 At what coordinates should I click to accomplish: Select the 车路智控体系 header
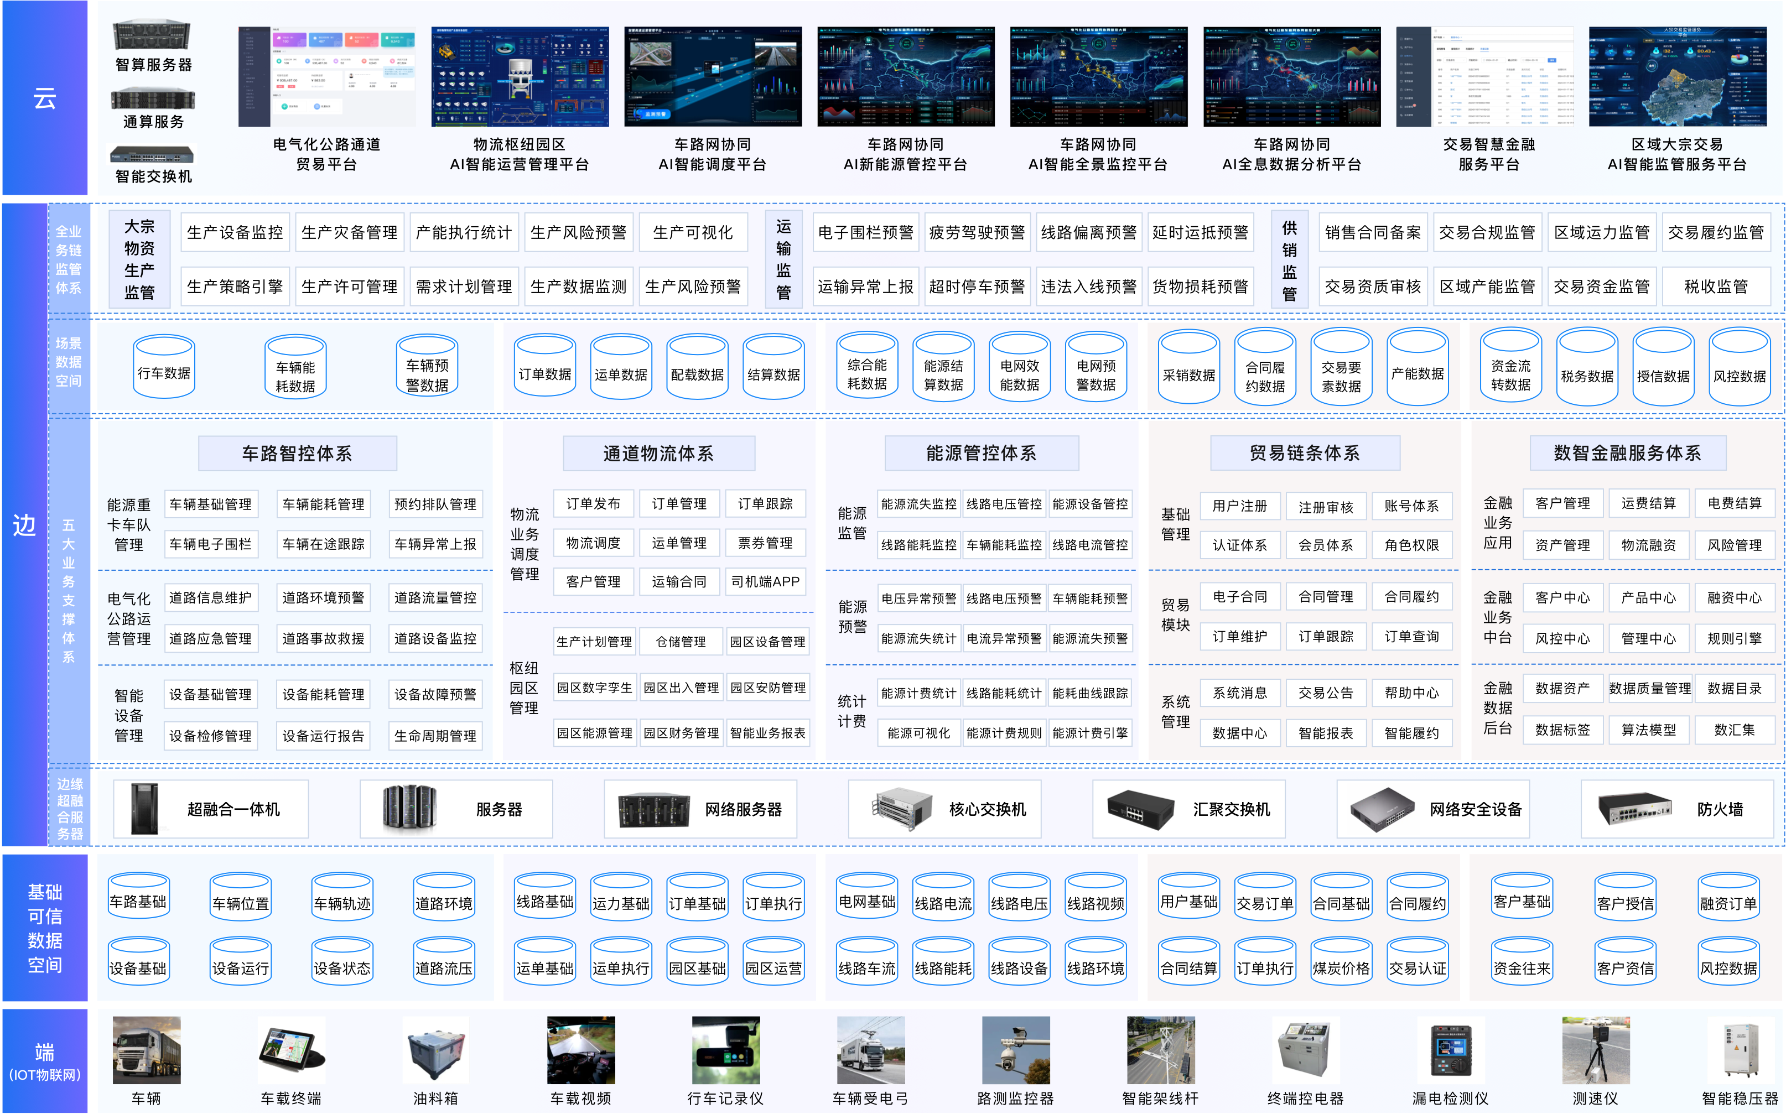pyautogui.click(x=297, y=453)
